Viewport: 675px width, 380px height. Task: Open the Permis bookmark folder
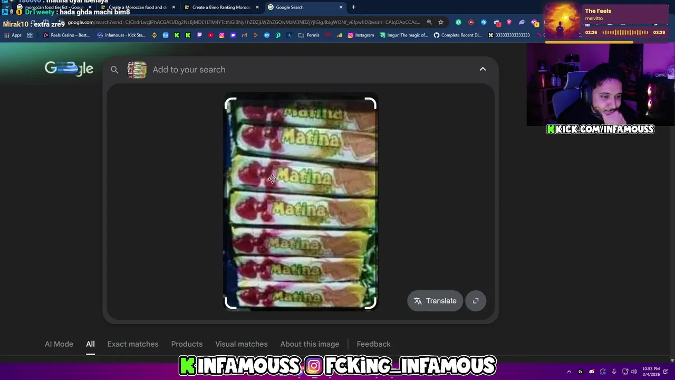(x=309, y=35)
